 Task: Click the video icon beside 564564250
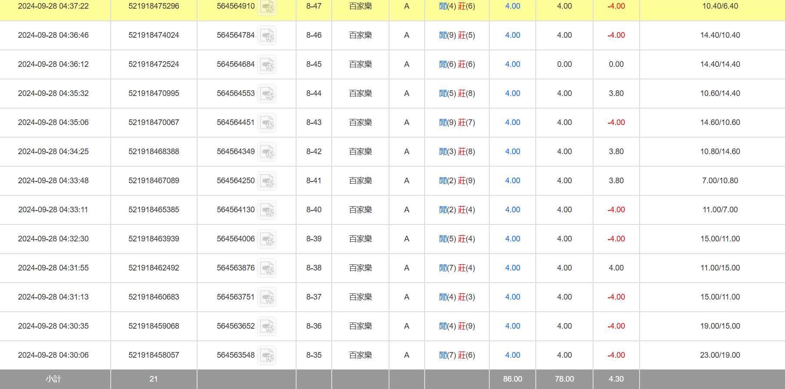[267, 181]
